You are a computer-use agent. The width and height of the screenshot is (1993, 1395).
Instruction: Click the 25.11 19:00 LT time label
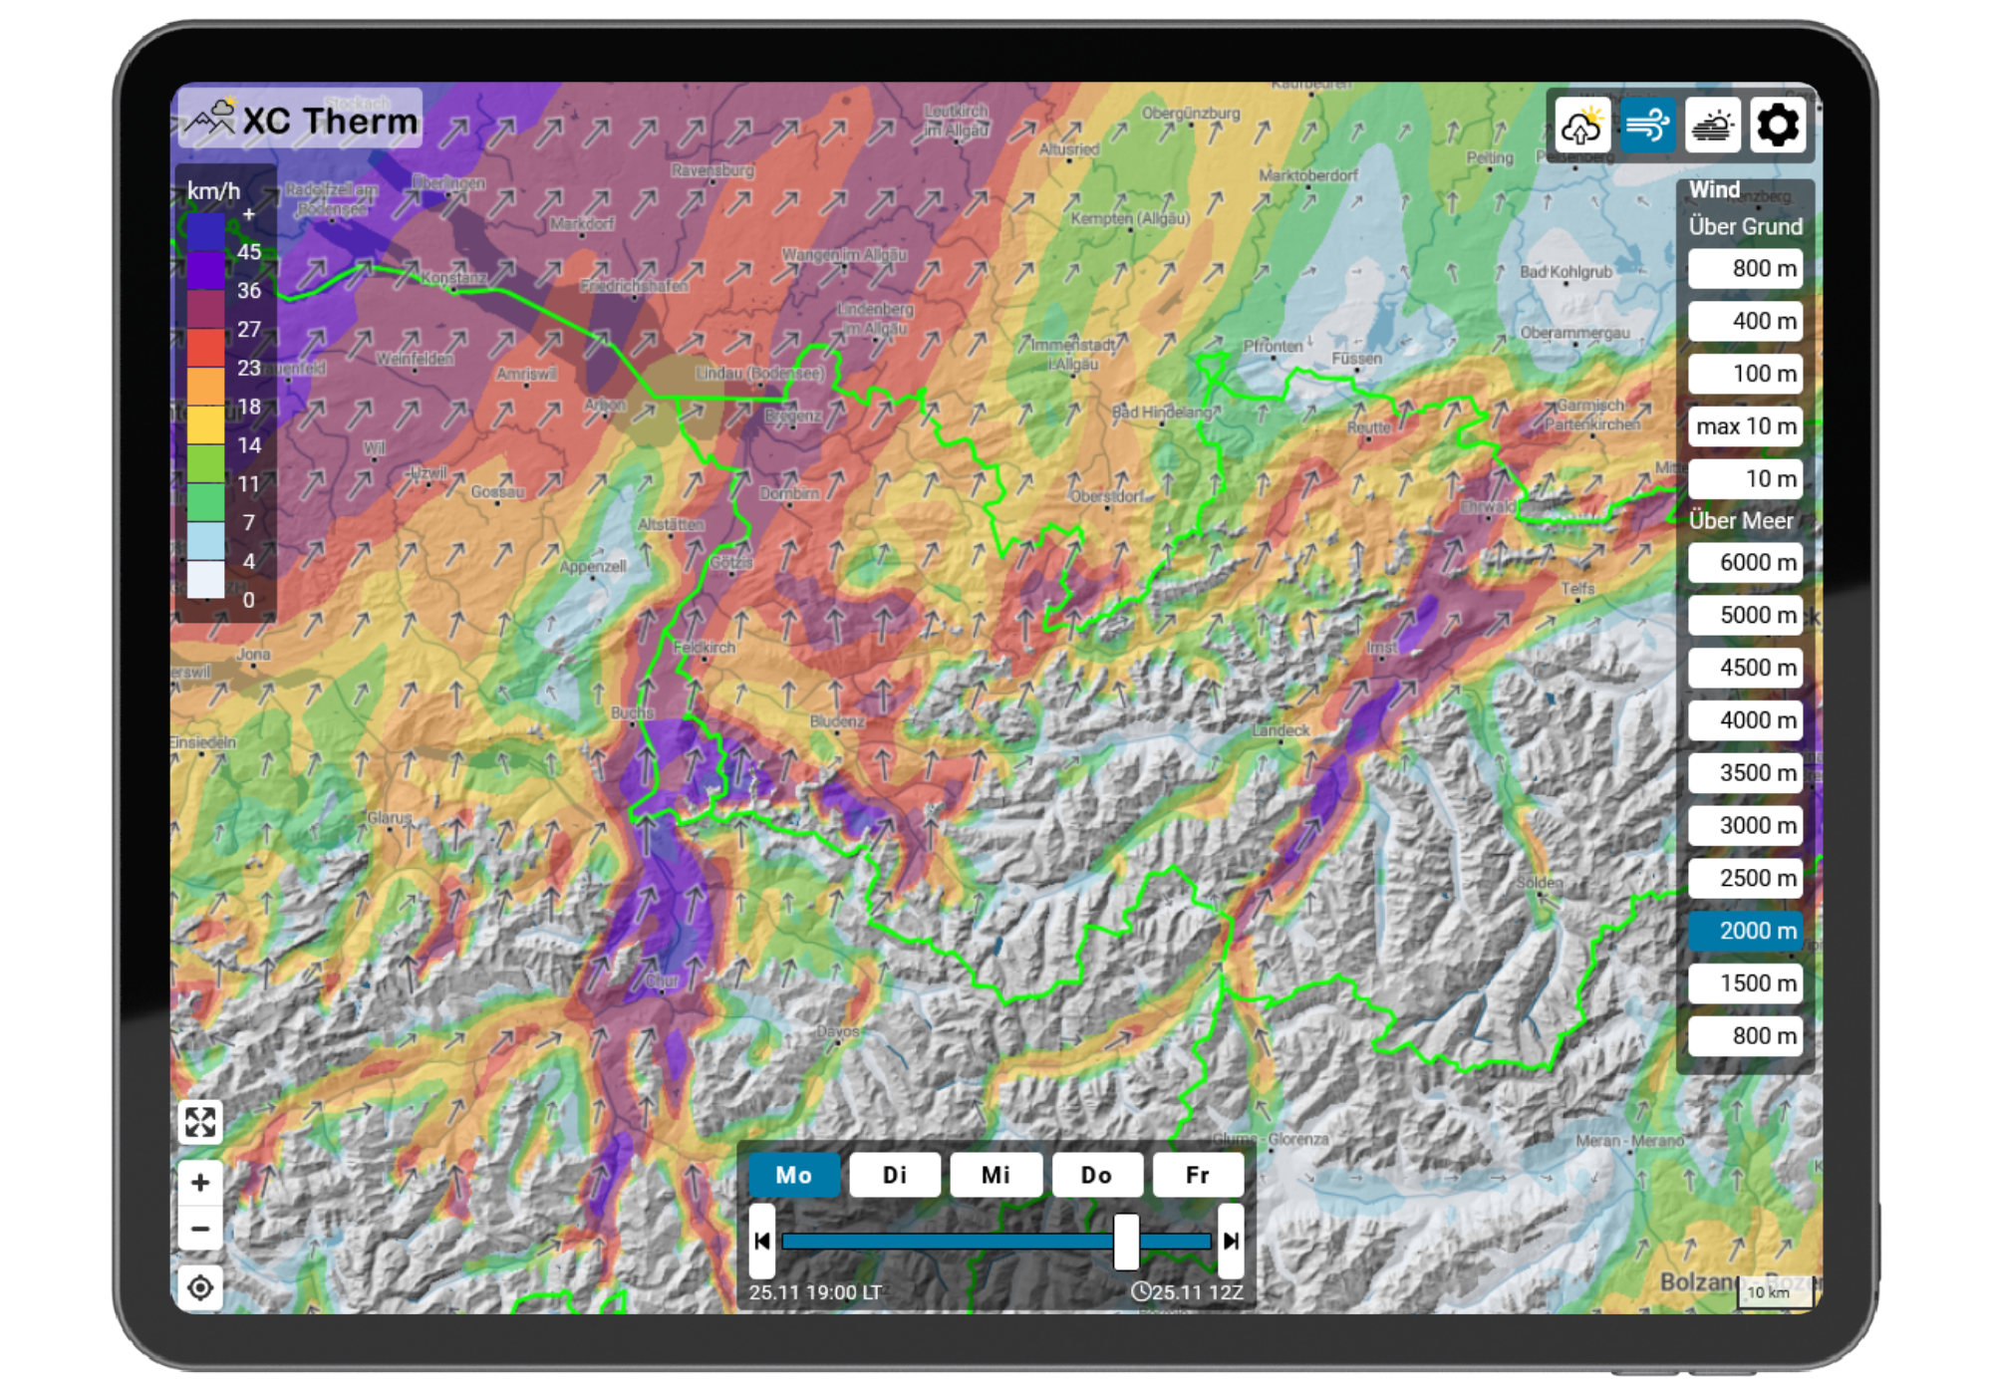click(x=815, y=1292)
